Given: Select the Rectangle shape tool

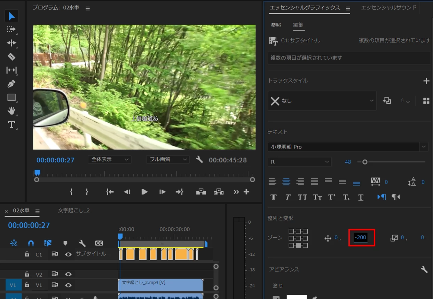Looking at the screenshot, I should (11, 98).
